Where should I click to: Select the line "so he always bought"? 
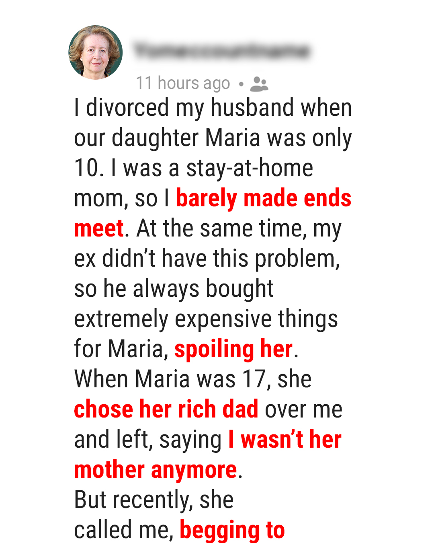click(x=174, y=289)
